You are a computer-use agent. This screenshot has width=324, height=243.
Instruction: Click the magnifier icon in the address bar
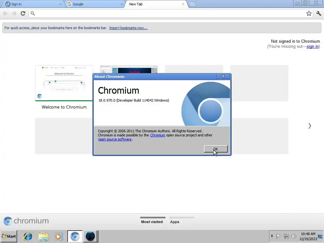(33, 13)
